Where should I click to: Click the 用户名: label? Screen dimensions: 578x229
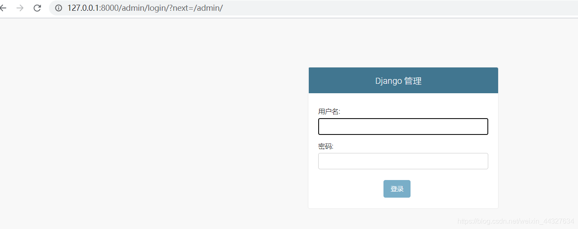tap(329, 112)
